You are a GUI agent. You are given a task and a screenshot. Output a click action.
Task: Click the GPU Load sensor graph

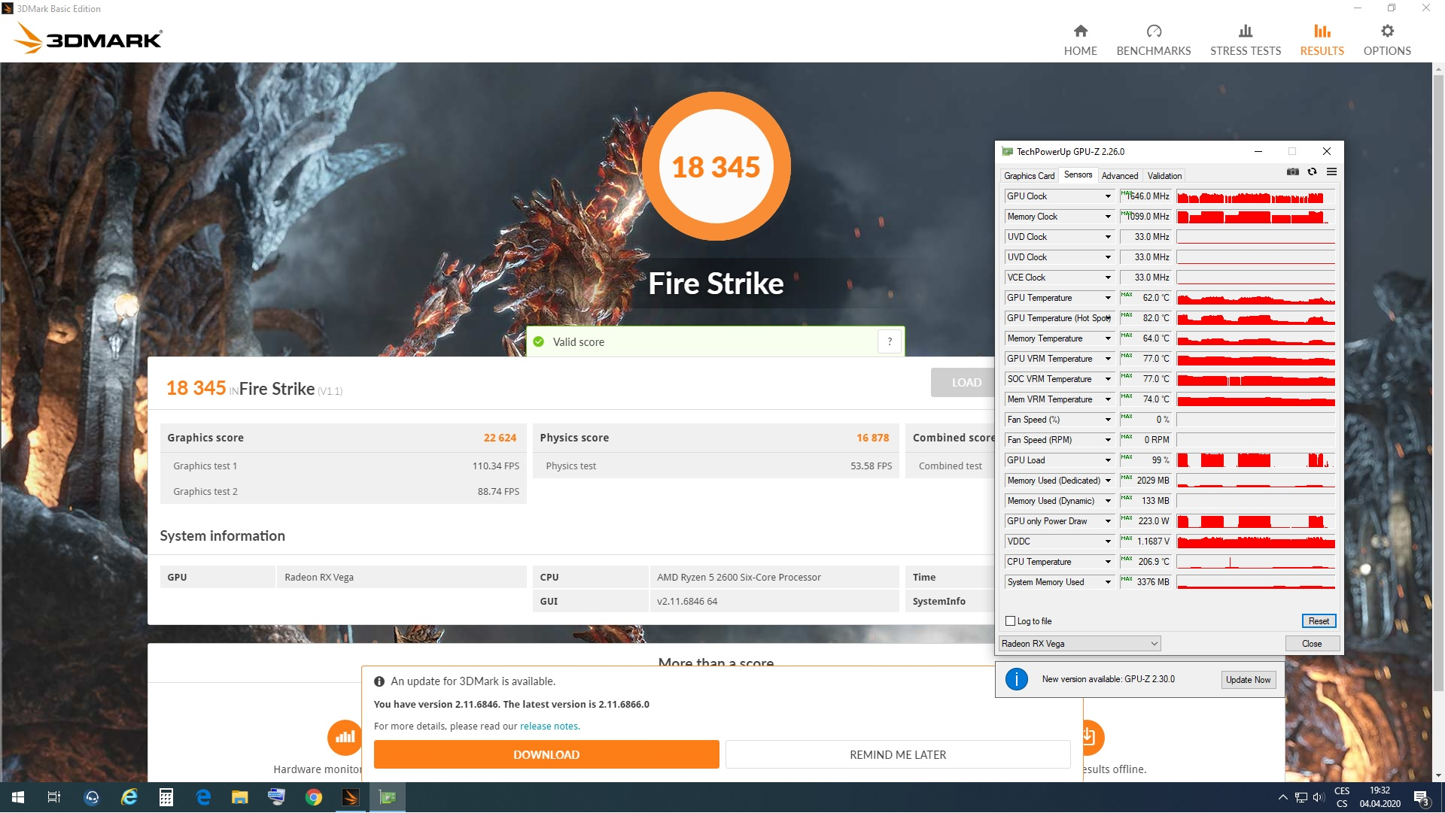(x=1255, y=460)
